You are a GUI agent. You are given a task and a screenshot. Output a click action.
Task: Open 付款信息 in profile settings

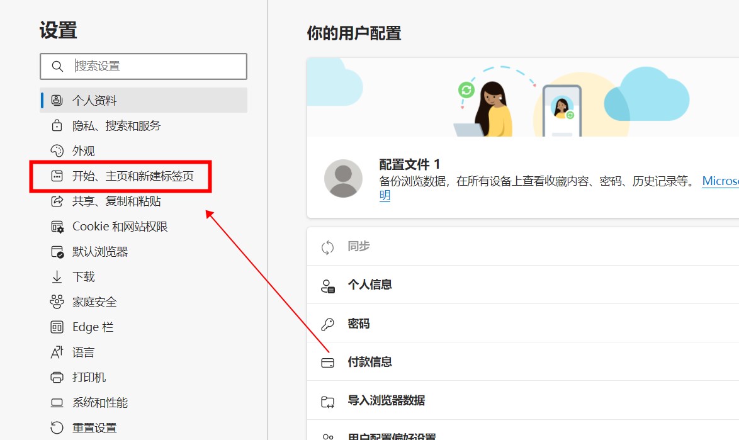[x=370, y=363]
